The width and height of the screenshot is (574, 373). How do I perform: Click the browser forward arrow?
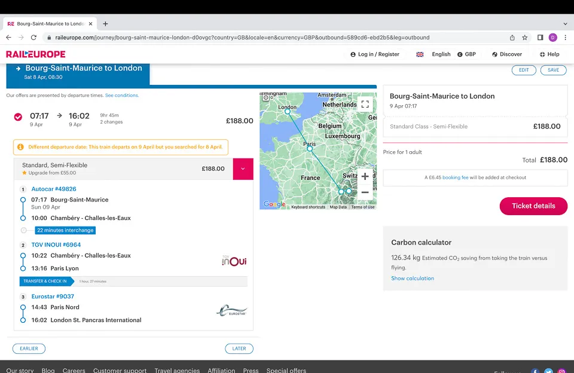(21, 37)
